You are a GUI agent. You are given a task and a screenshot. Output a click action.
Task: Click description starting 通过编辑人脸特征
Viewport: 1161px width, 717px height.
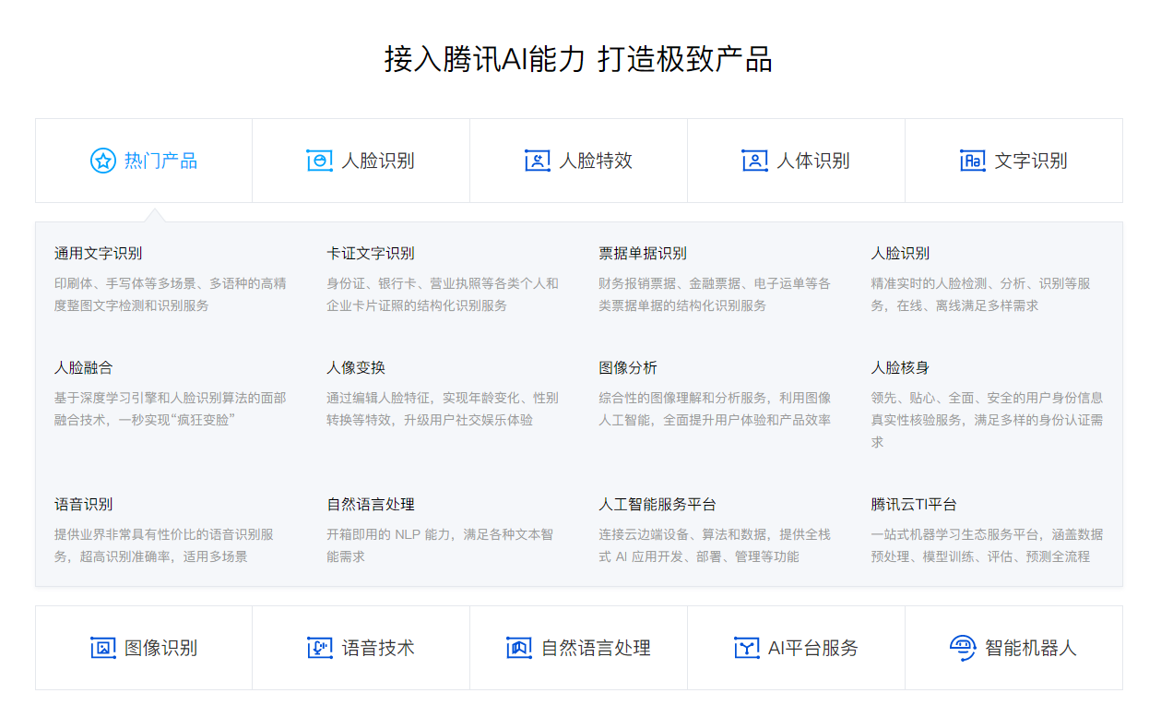tap(443, 409)
